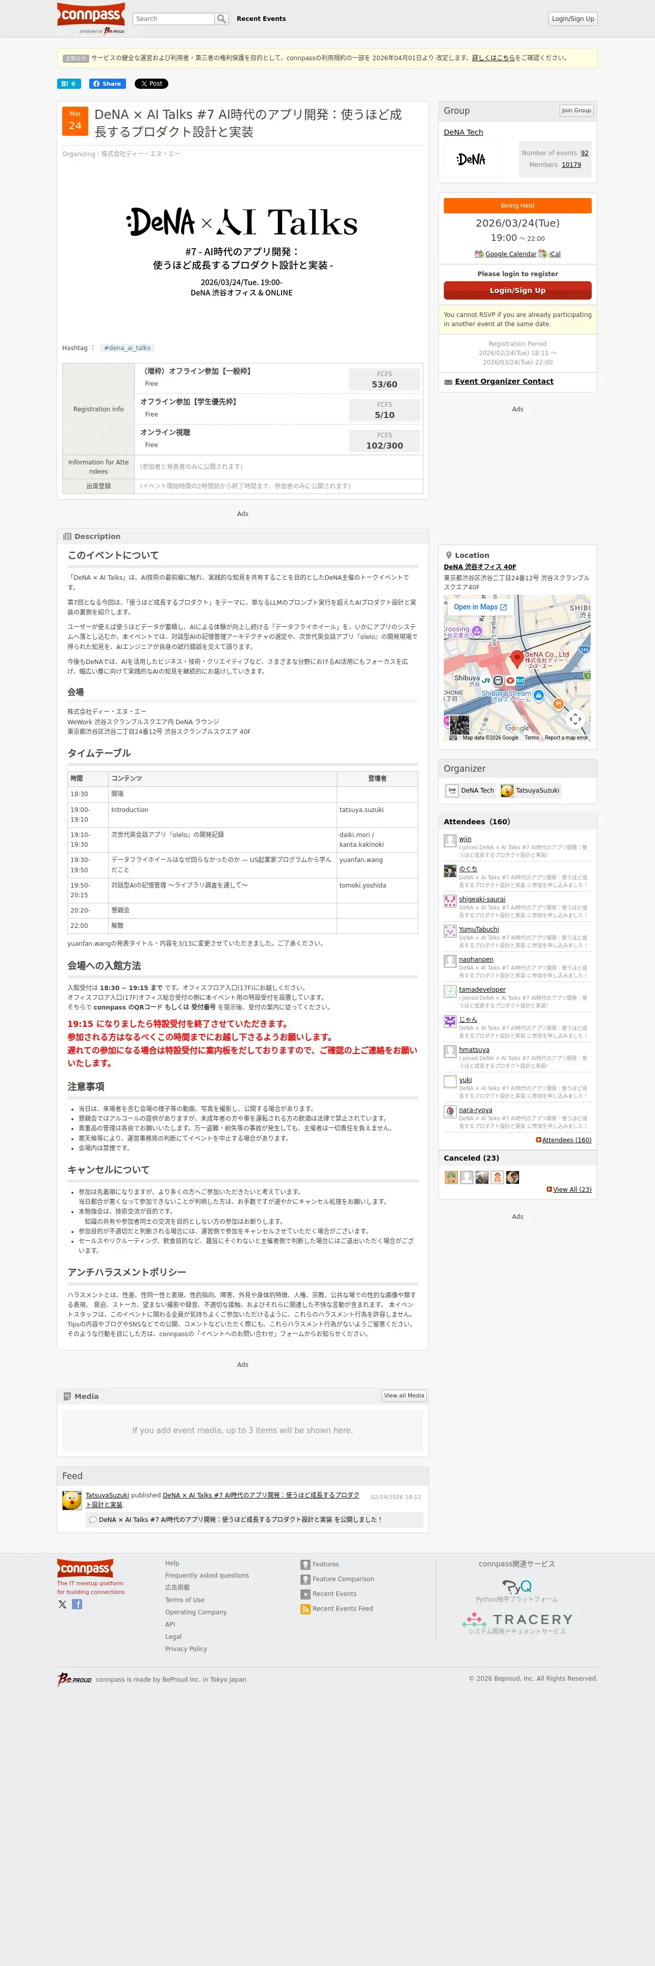Open Privacy Policy in the footer

coord(186,1649)
